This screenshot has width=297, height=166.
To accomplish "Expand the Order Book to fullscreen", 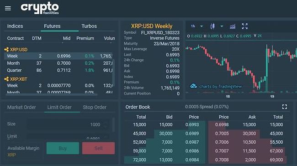I will 285,107.
